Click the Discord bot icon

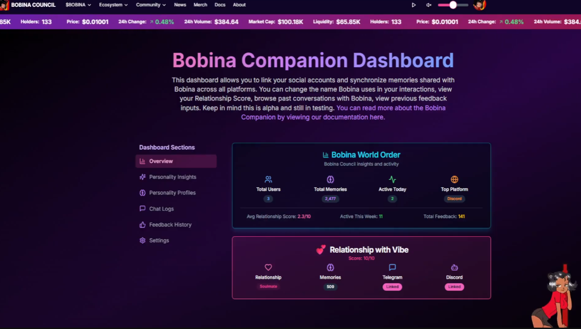tap(454, 268)
